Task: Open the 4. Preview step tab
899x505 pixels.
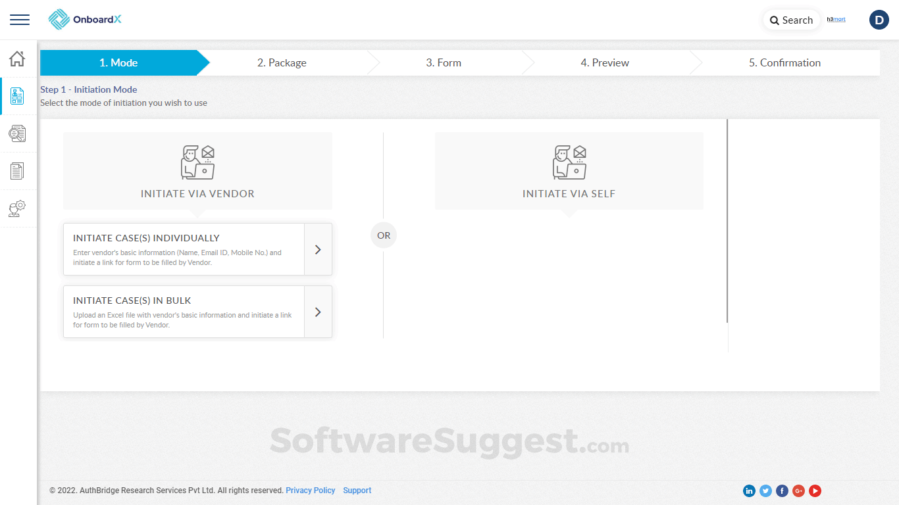Action: 605,62
